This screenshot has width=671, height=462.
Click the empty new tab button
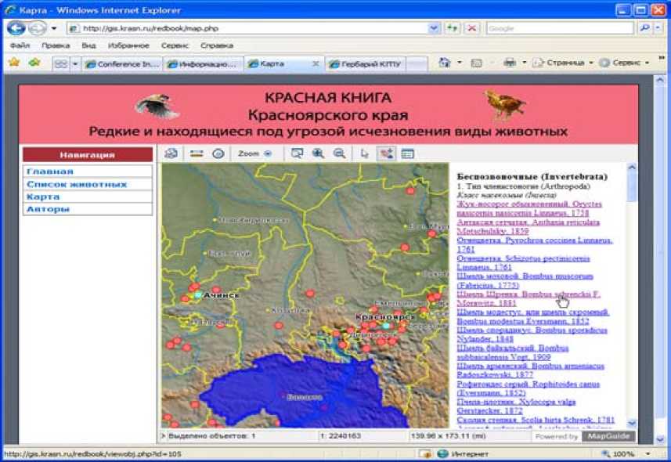(x=417, y=63)
